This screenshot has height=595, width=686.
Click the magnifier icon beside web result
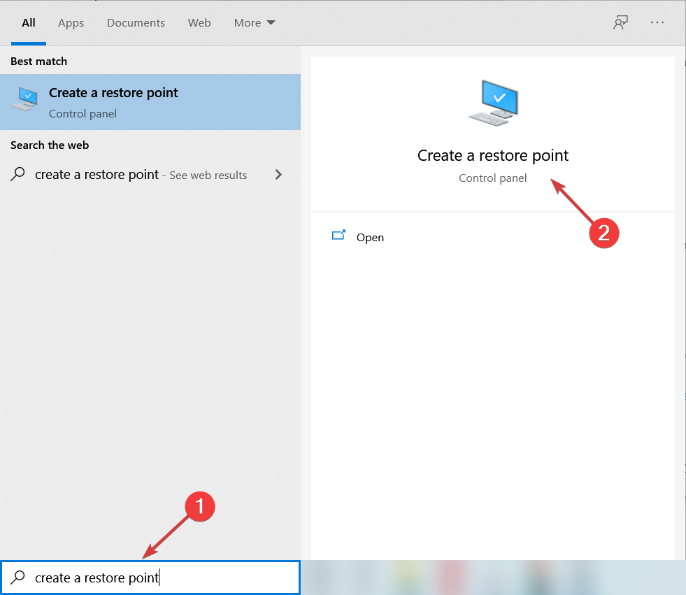(17, 174)
